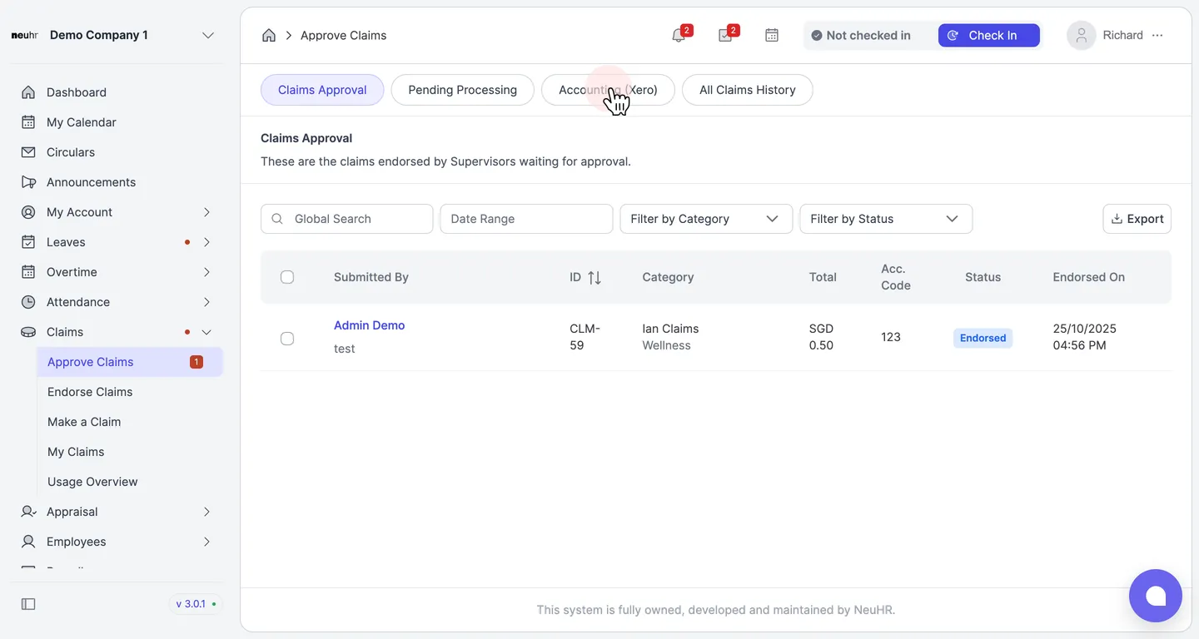This screenshot has height=639, width=1199.
Task: Click the home breadcrumb icon
Action: [269, 35]
